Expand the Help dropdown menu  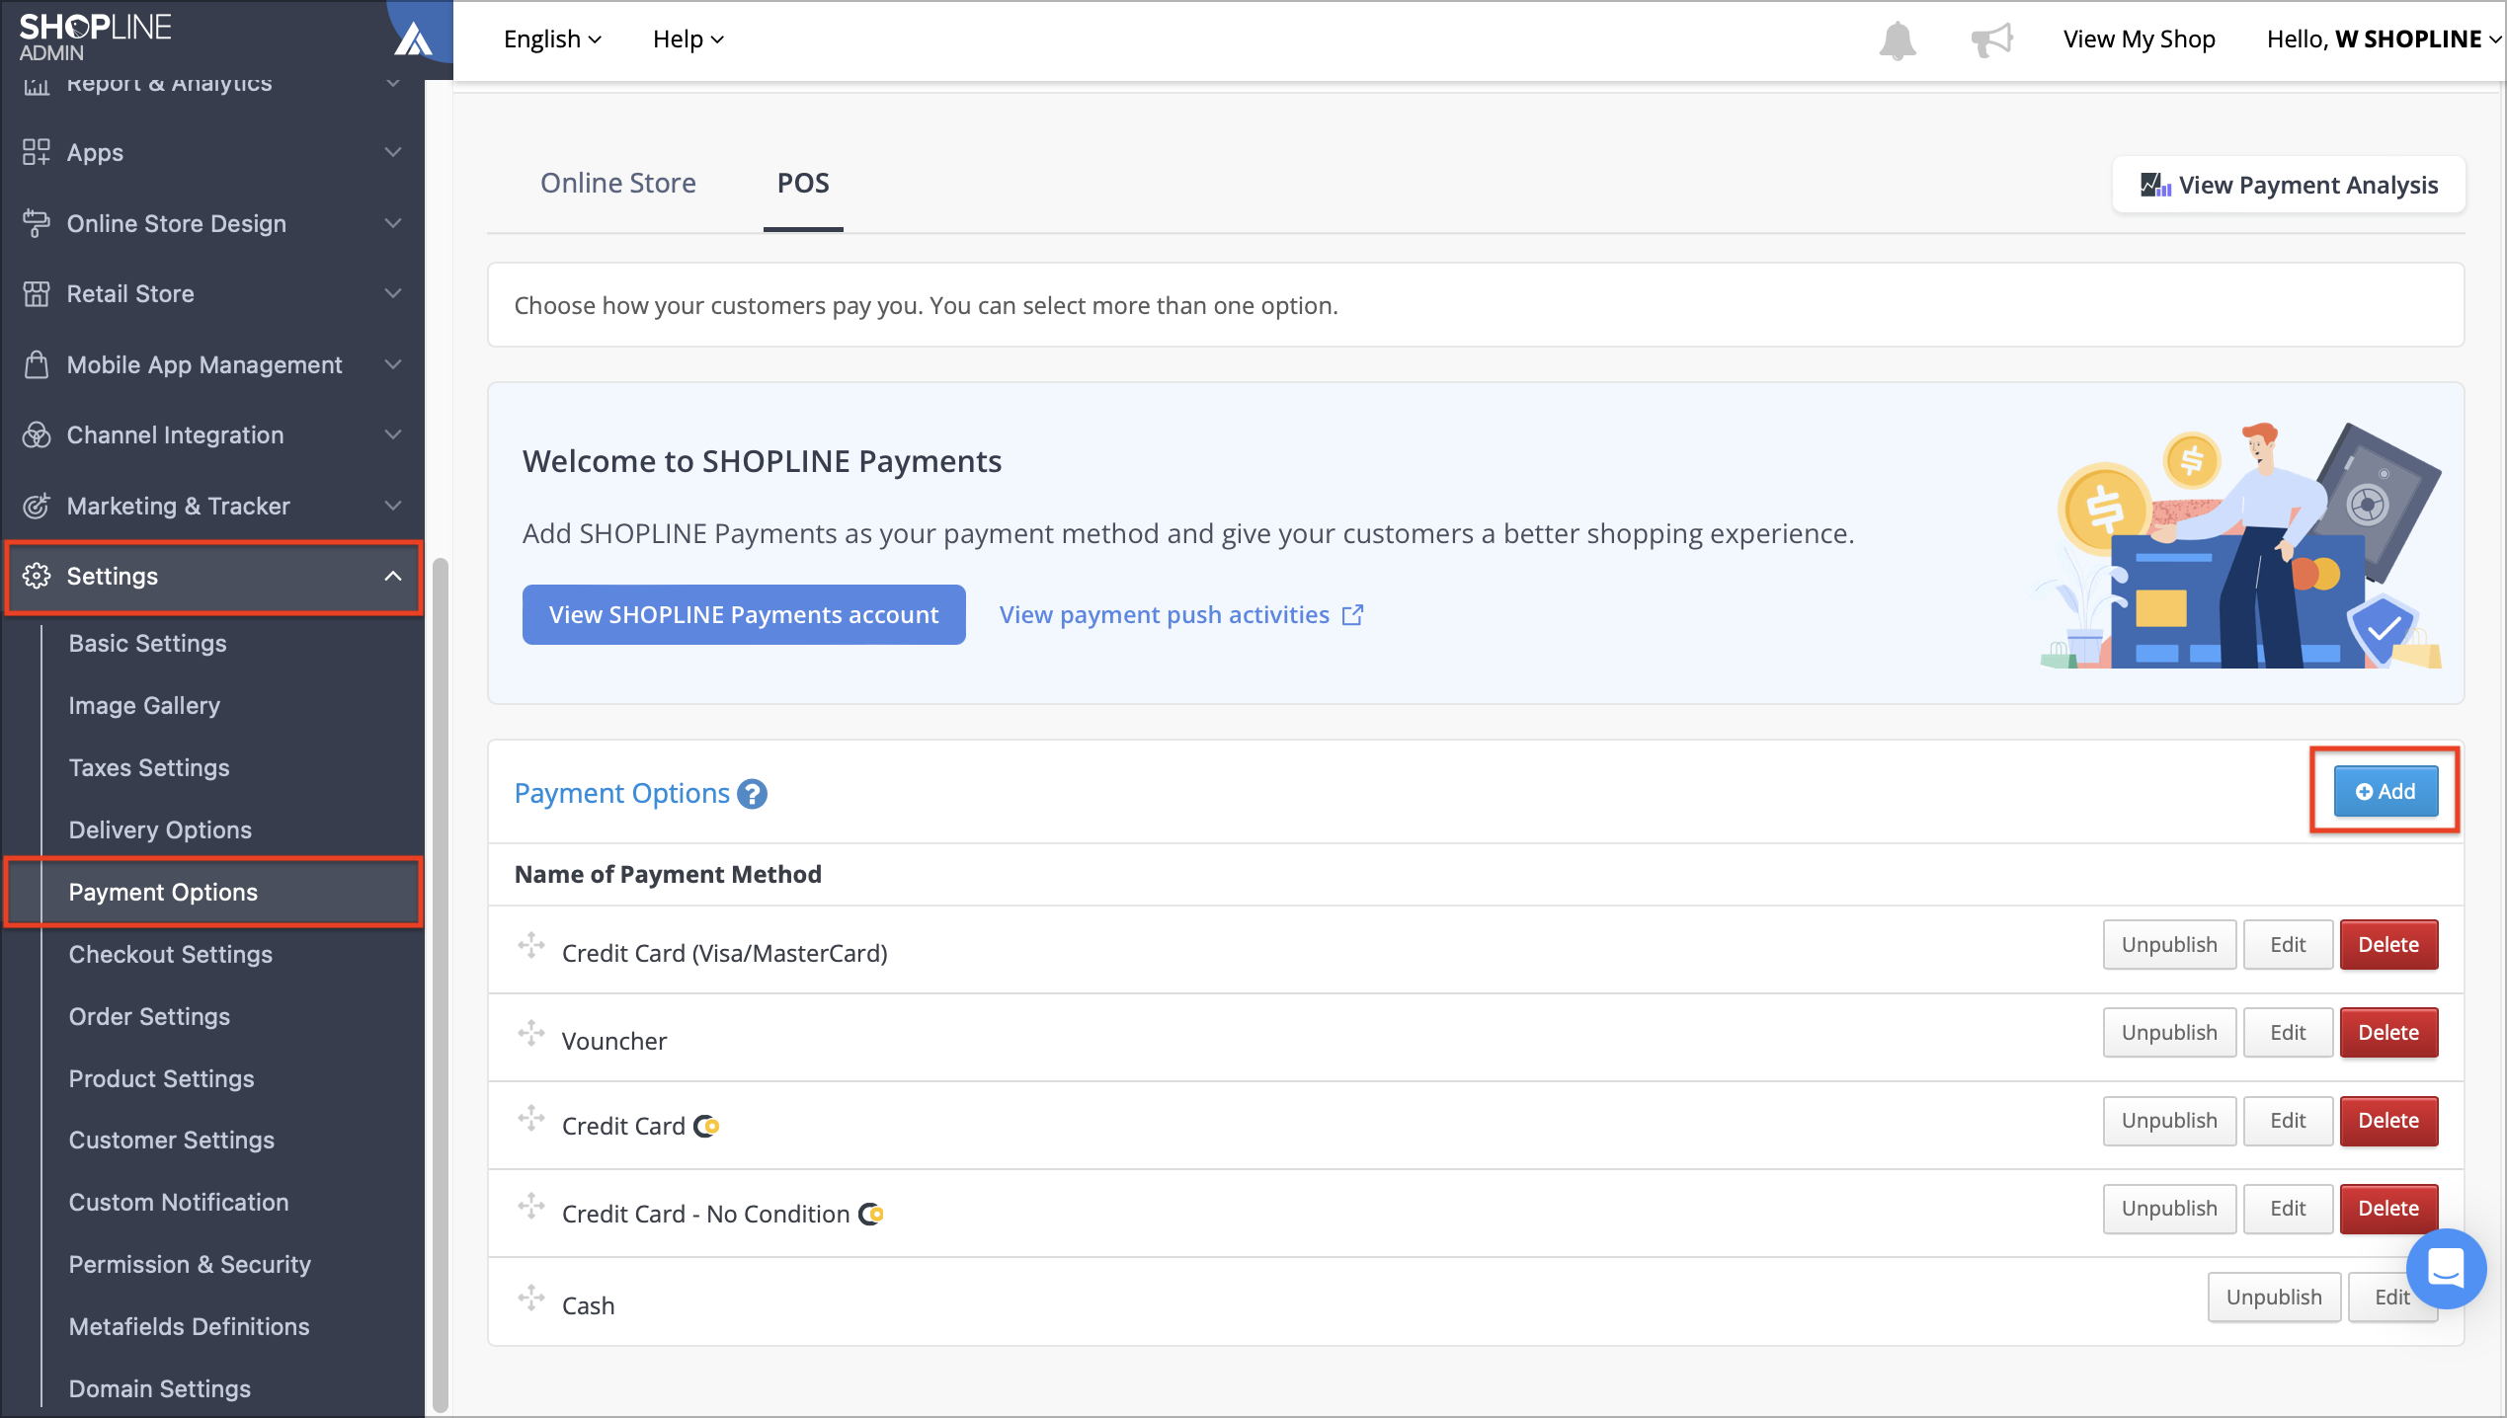pos(688,39)
